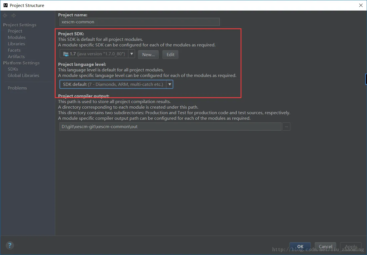This screenshot has height=255, width=367.
Task: Click the JDK folder icon in SDK combo
Action: pos(66,54)
